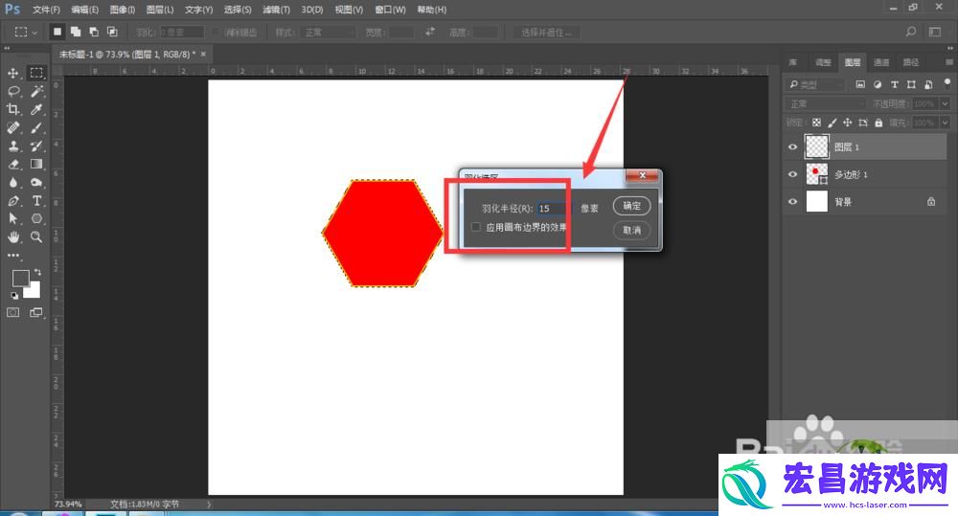The height and width of the screenshot is (516, 958).
Task: Select the Move tool
Action: click(x=12, y=74)
